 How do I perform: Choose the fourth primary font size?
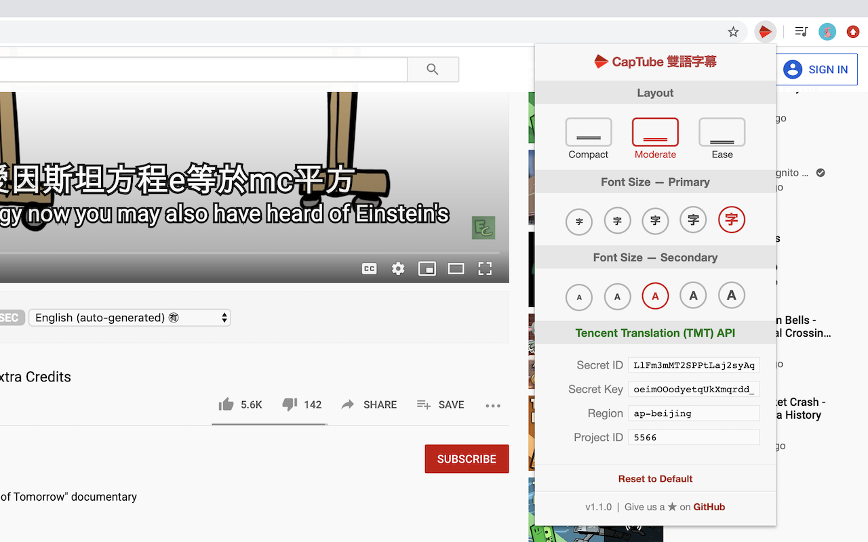[693, 220]
